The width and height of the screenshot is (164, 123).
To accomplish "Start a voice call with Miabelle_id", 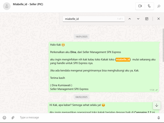I will pos(149,6).
